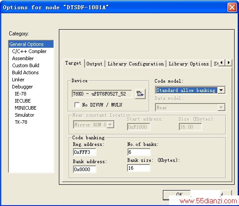Viewport: 239px width, 206px height.
Task: Enable the No DIVUW / MULU checkbox
Action: point(77,105)
